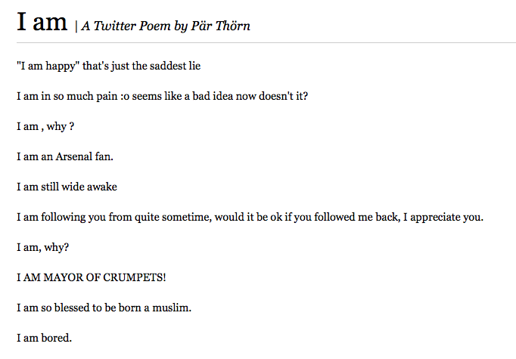The width and height of the screenshot is (516, 359).
Task: Click the line about being in so much pain
Action: 162,96
